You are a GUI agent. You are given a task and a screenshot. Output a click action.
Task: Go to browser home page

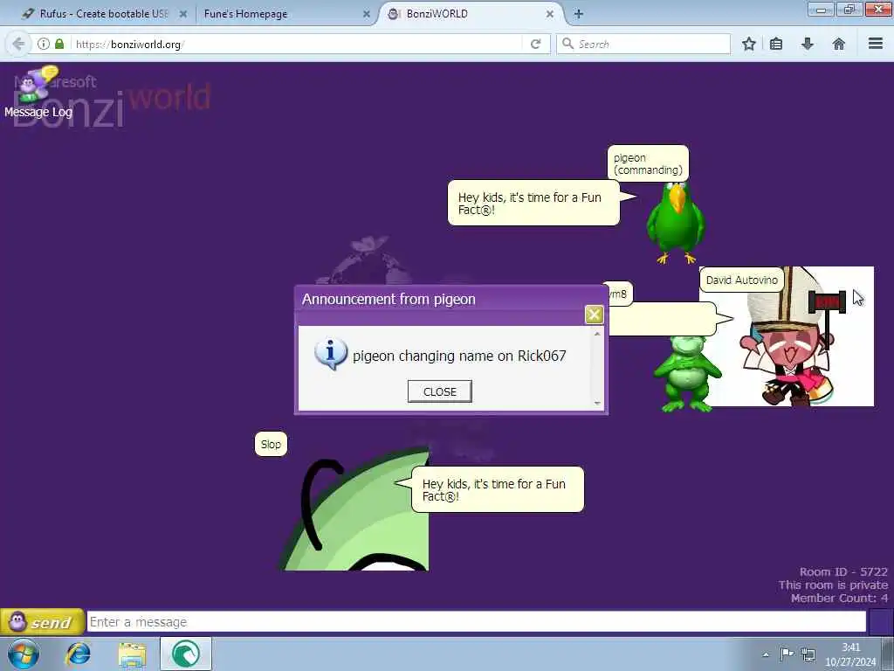pyautogui.click(x=839, y=44)
